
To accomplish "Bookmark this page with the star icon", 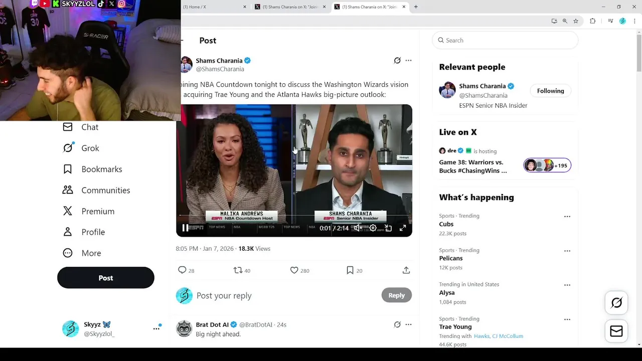I will click(x=576, y=21).
